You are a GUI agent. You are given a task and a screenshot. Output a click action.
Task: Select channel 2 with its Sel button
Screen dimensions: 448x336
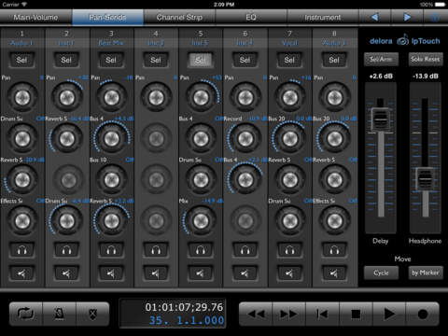coord(66,60)
